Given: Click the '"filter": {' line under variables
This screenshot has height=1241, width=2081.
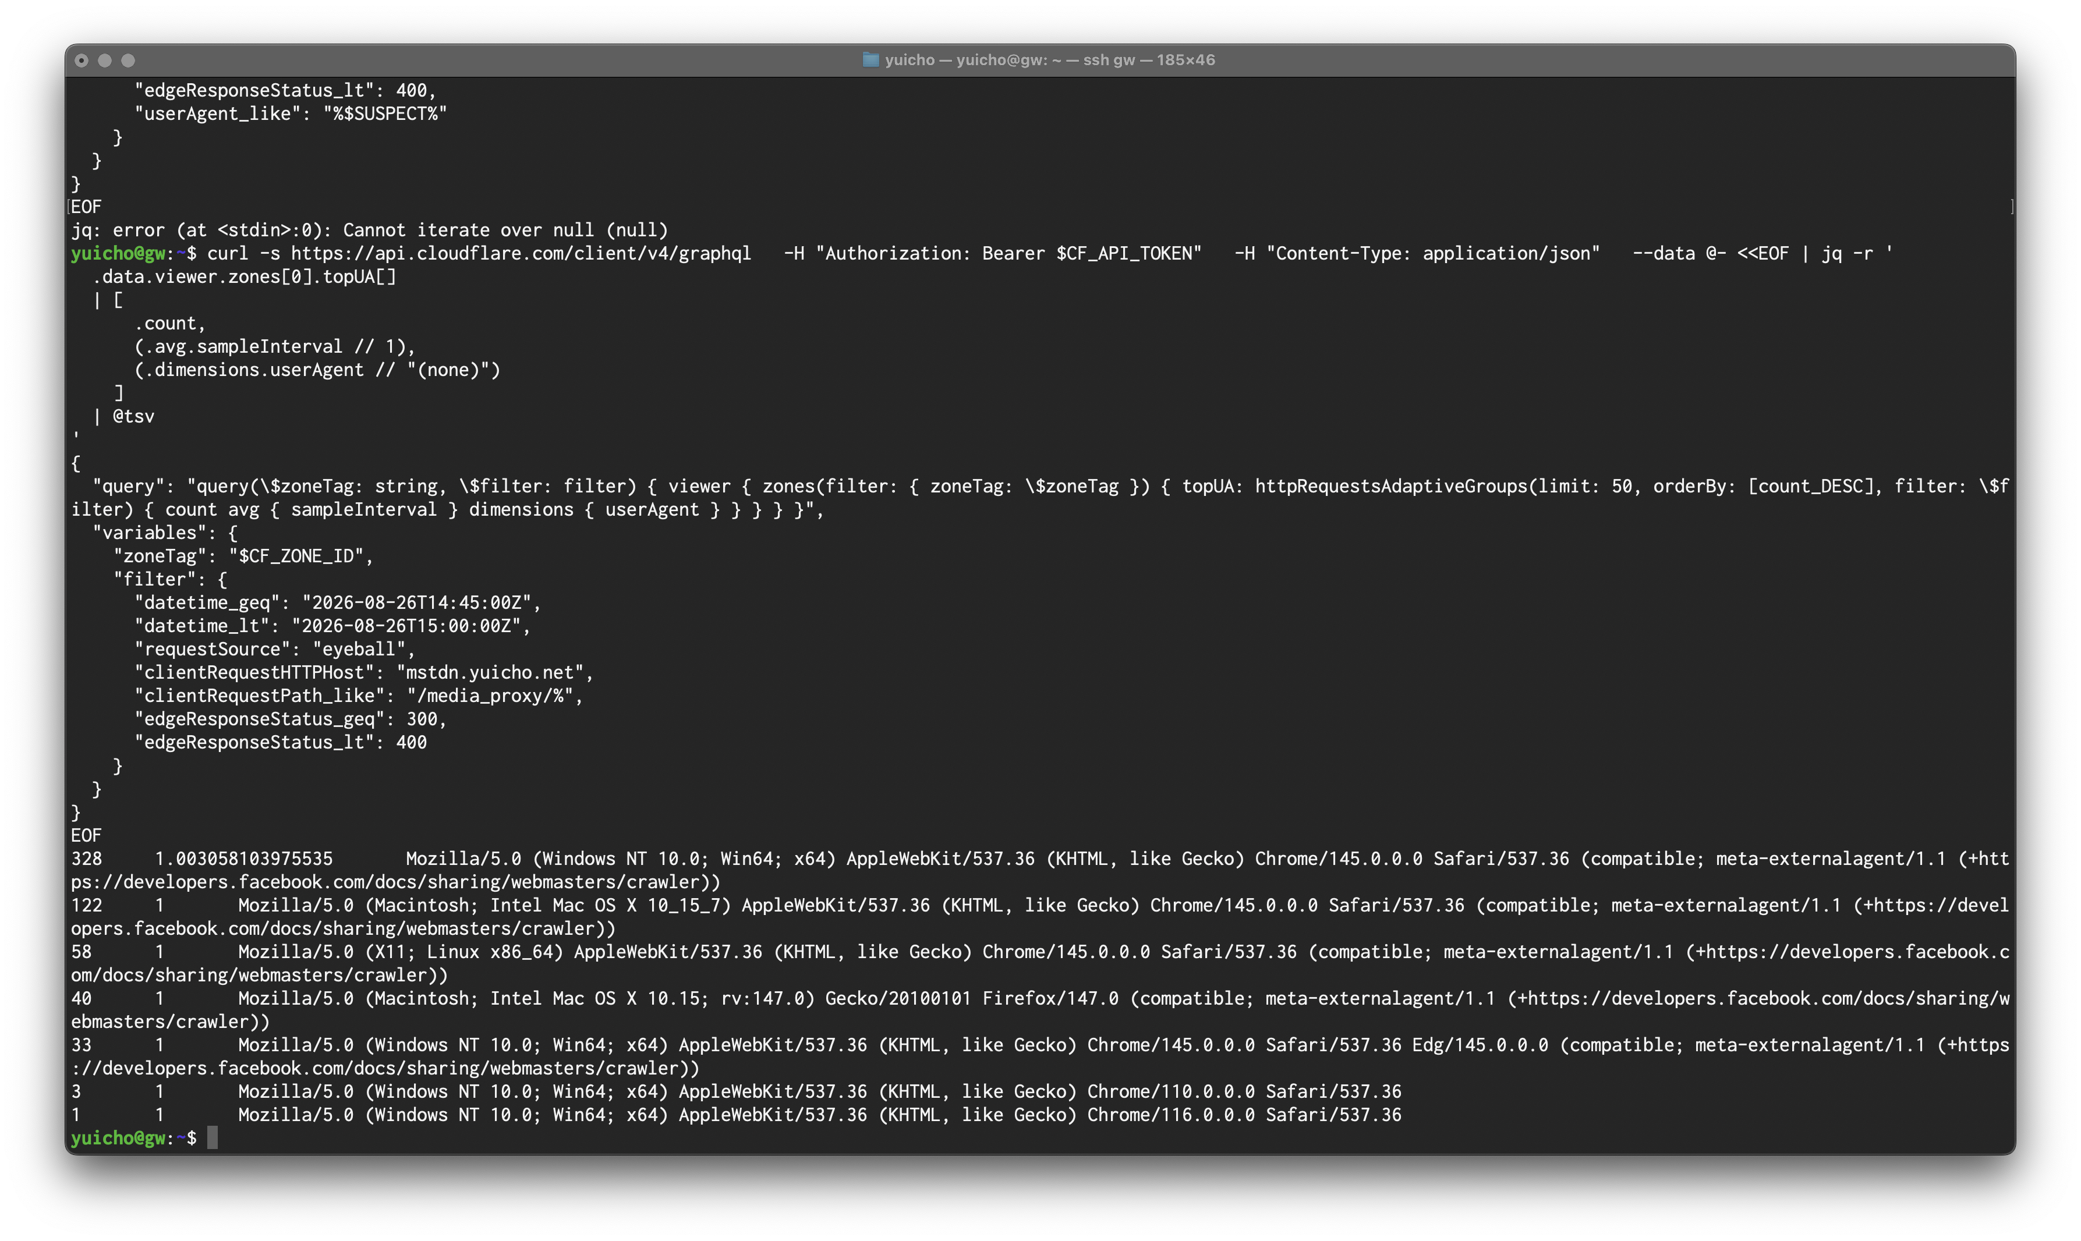Looking at the screenshot, I should click(171, 580).
